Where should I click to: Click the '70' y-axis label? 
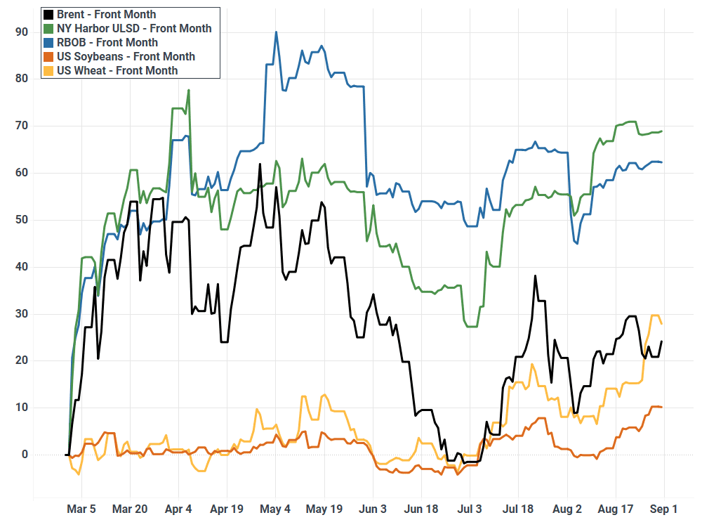point(22,126)
